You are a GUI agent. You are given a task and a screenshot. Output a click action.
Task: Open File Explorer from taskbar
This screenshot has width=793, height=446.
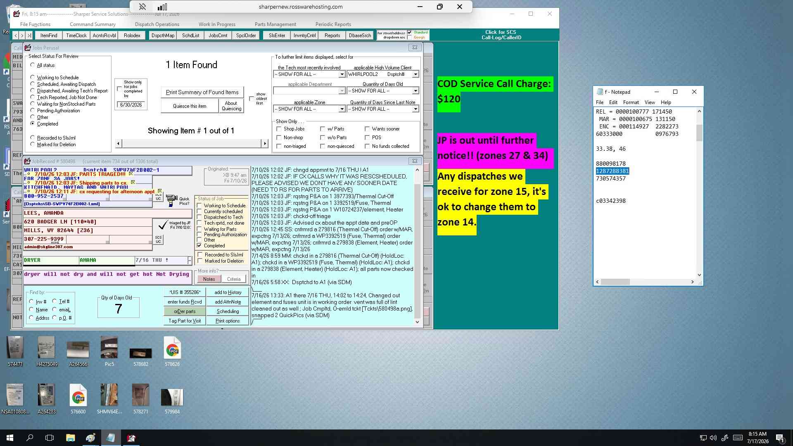click(x=70, y=438)
